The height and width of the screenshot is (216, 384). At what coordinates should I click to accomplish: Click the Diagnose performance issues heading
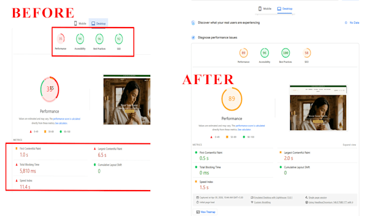coord(217,37)
